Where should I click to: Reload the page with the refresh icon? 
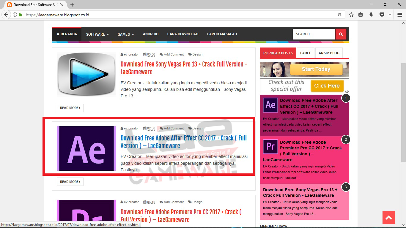[339, 15]
